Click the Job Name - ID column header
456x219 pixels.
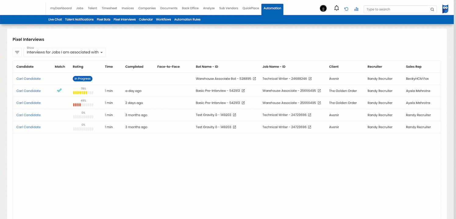(x=274, y=67)
